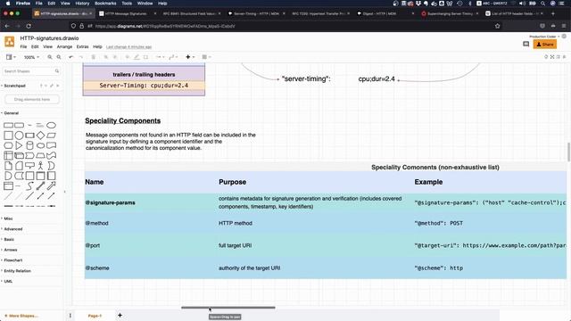Open macOS Spotlight search icon
571x321 pixels.
tap(542, 4)
